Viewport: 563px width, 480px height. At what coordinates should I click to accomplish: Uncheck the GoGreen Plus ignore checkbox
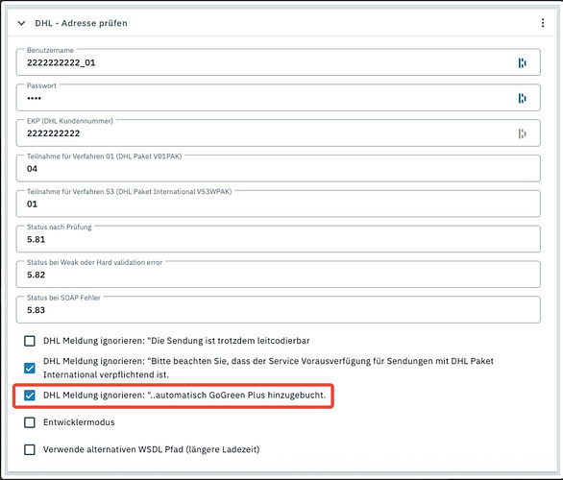coord(30,395)
